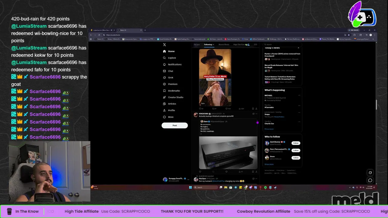Repost the Dumbledore video post
Viewport: 388px width, 218px height.
213,108
